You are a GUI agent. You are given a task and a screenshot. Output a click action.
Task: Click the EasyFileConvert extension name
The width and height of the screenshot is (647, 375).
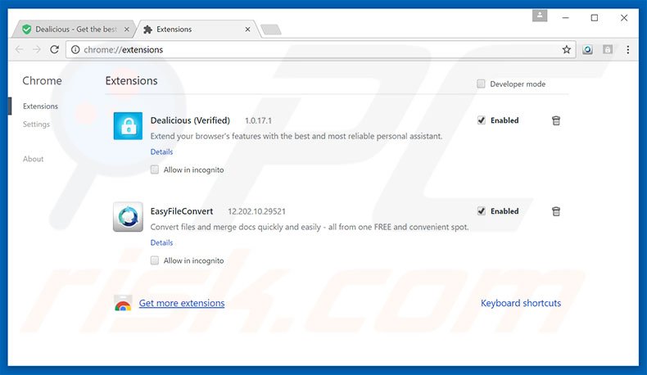[182, 211]
